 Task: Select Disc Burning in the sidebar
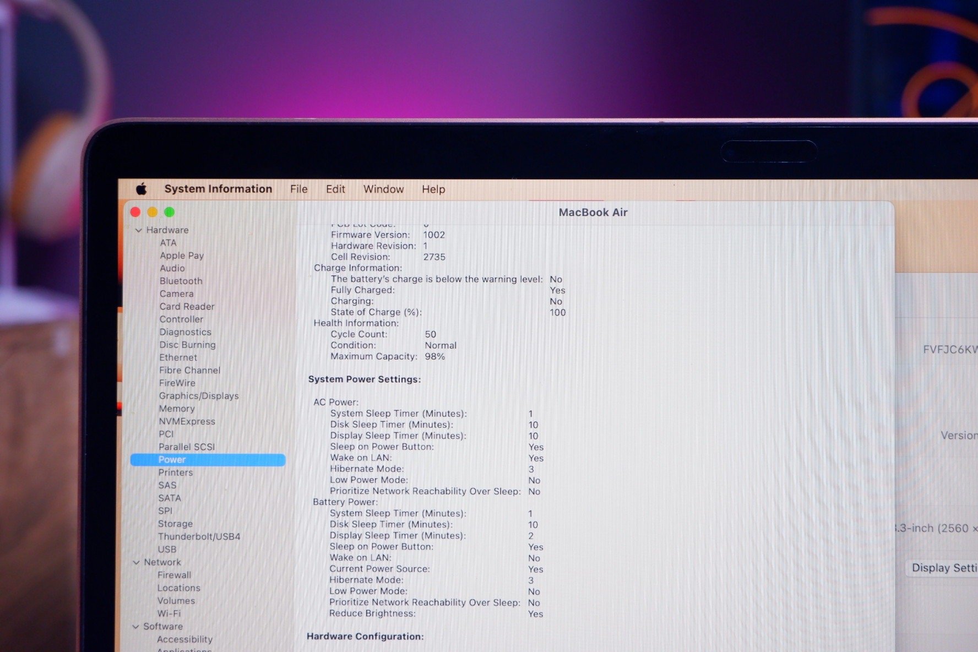coord(188,345)
